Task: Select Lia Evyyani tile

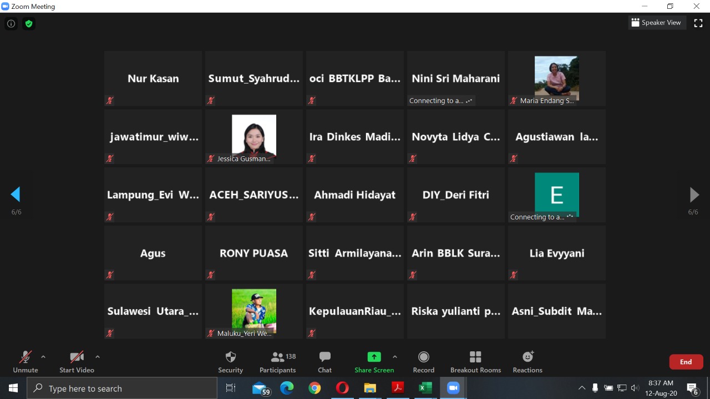Action: point(557,253)
